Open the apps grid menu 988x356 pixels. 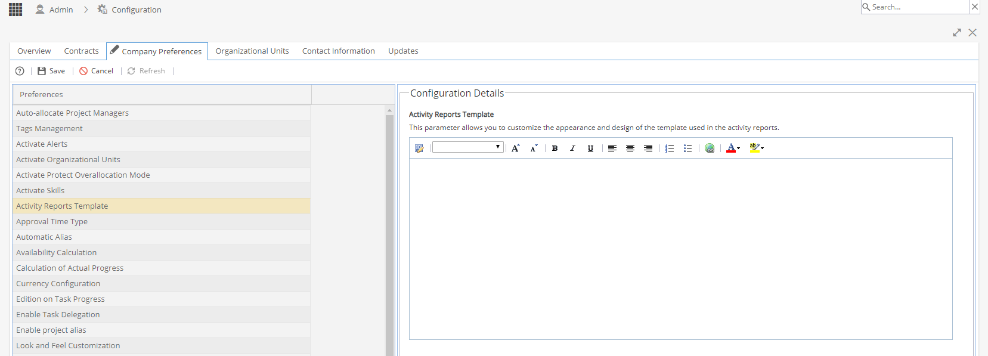[16, 10]
